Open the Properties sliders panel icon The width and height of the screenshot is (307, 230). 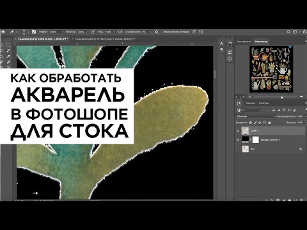point(230,52)
